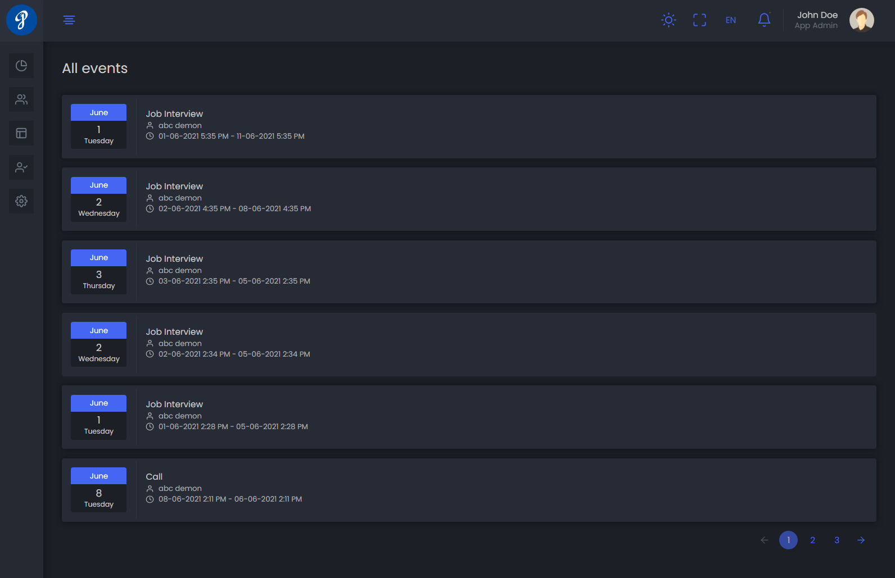Open the user-check sidebar icon
The height and width of the screenshot is (578, 895).
21,167
